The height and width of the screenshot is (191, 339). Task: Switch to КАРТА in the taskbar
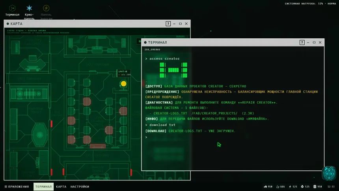click(x=61, y=186)
